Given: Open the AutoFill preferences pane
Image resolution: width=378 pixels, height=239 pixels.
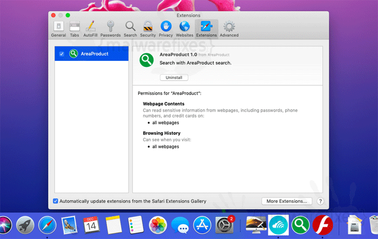Looking at the screenshot, I should [x=90, y=29].
